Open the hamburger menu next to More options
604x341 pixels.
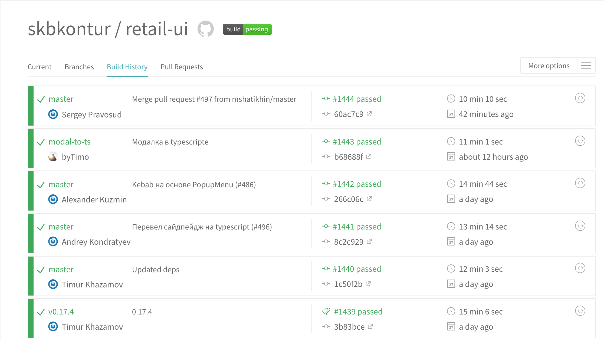[x=586, y=66]
